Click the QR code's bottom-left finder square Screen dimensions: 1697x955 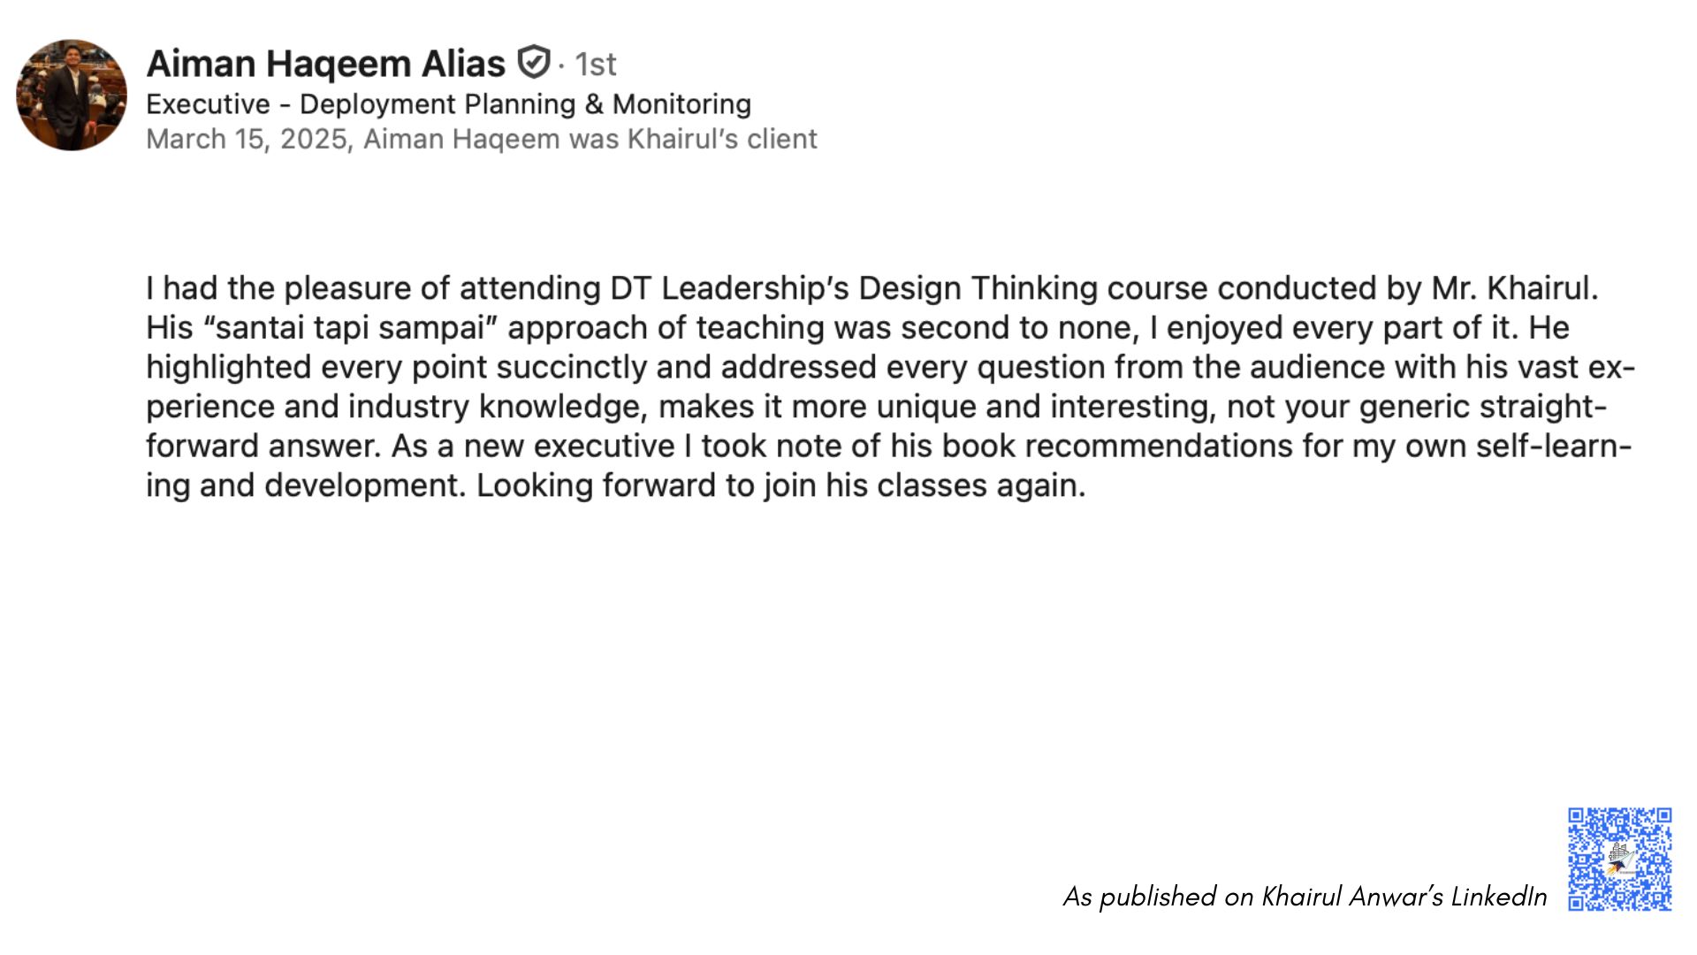(x=1577, y=903)
